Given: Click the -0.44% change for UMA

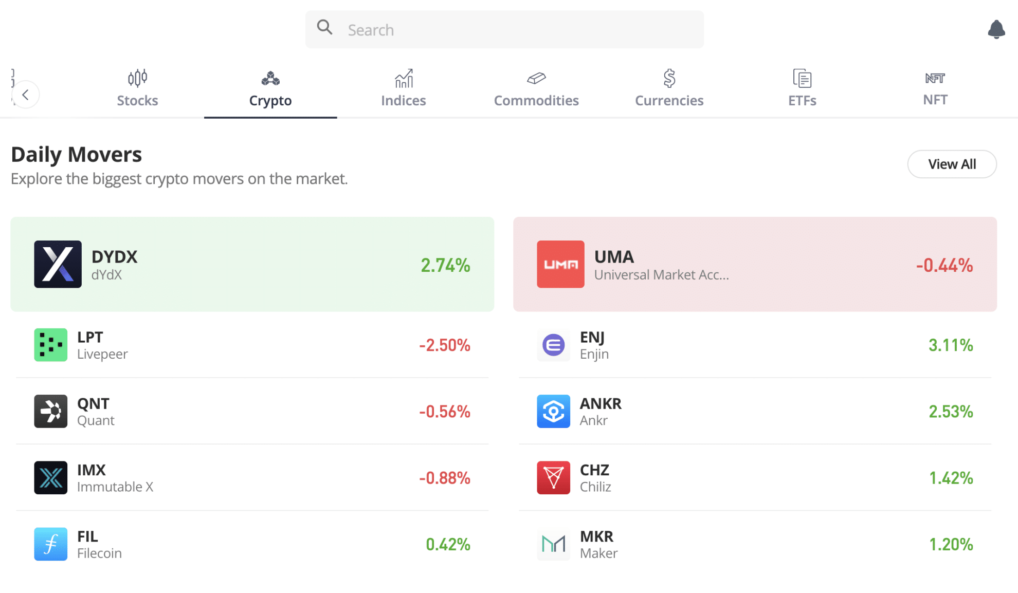Looking at the screenshot, I should (x=944, y=265).
